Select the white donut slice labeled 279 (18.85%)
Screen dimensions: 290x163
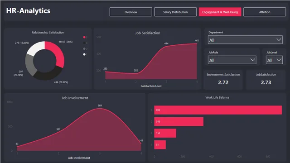coord(37,48)
